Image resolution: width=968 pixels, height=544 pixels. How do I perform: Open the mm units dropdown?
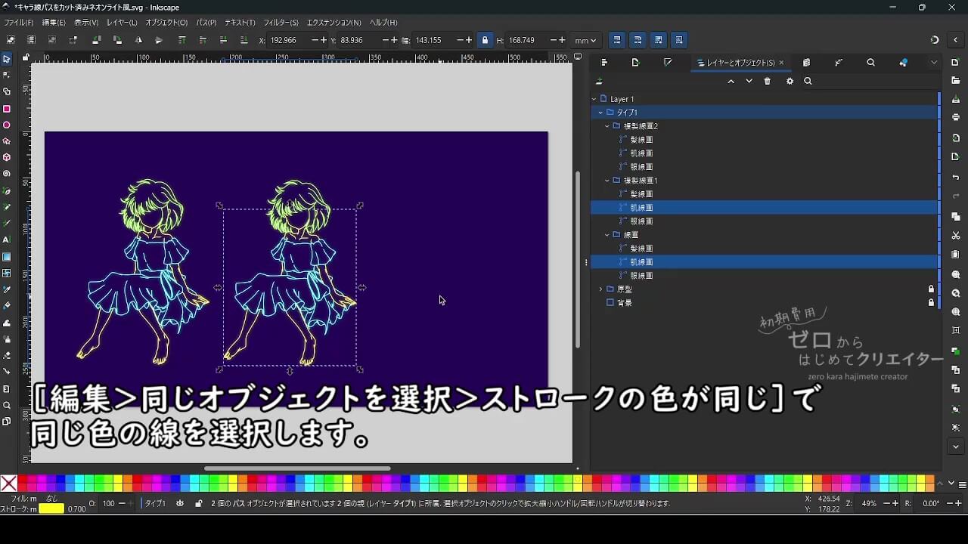(585, 40)
